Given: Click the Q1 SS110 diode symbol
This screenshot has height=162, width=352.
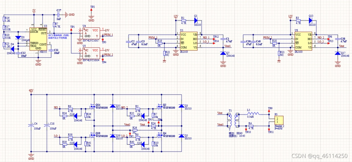Looking at the screenshot, I should point(196,20).
